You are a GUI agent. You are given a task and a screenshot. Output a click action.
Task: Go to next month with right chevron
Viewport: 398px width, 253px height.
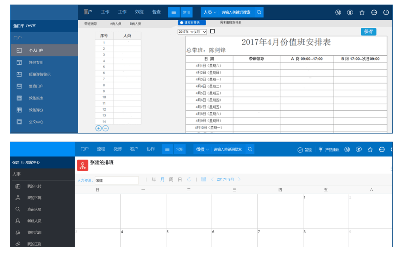pos(240,180)
